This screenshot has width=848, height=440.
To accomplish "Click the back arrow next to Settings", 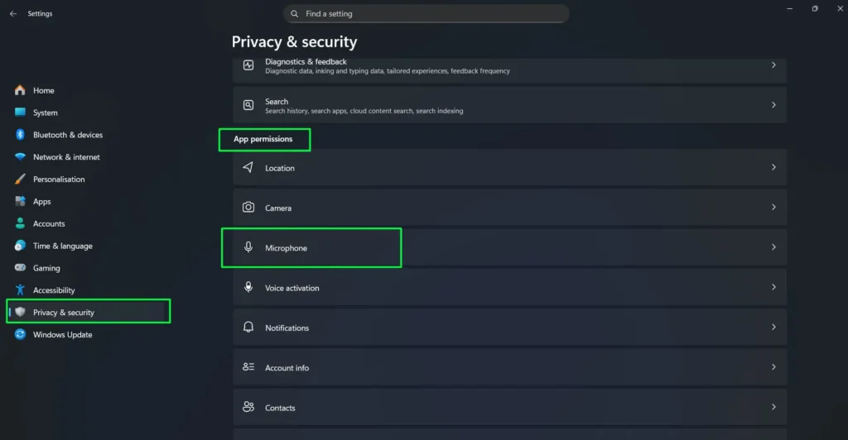I will coord(13,13).
